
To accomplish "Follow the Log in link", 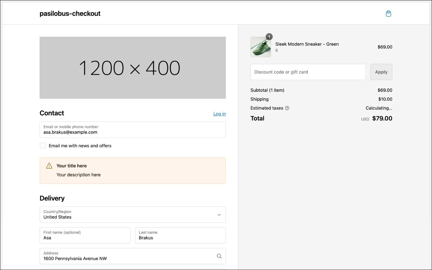I will coord(219,114).
